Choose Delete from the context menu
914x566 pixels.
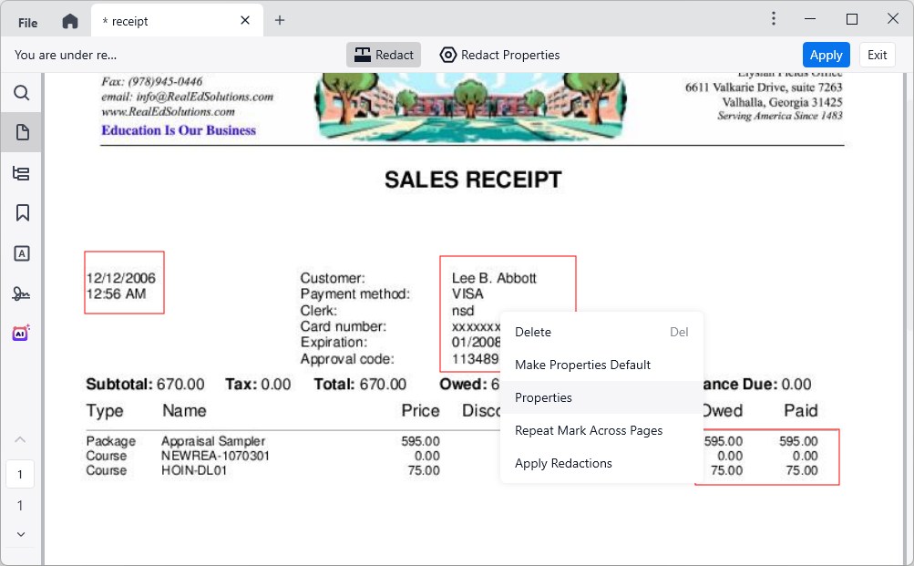coord(533,332)
